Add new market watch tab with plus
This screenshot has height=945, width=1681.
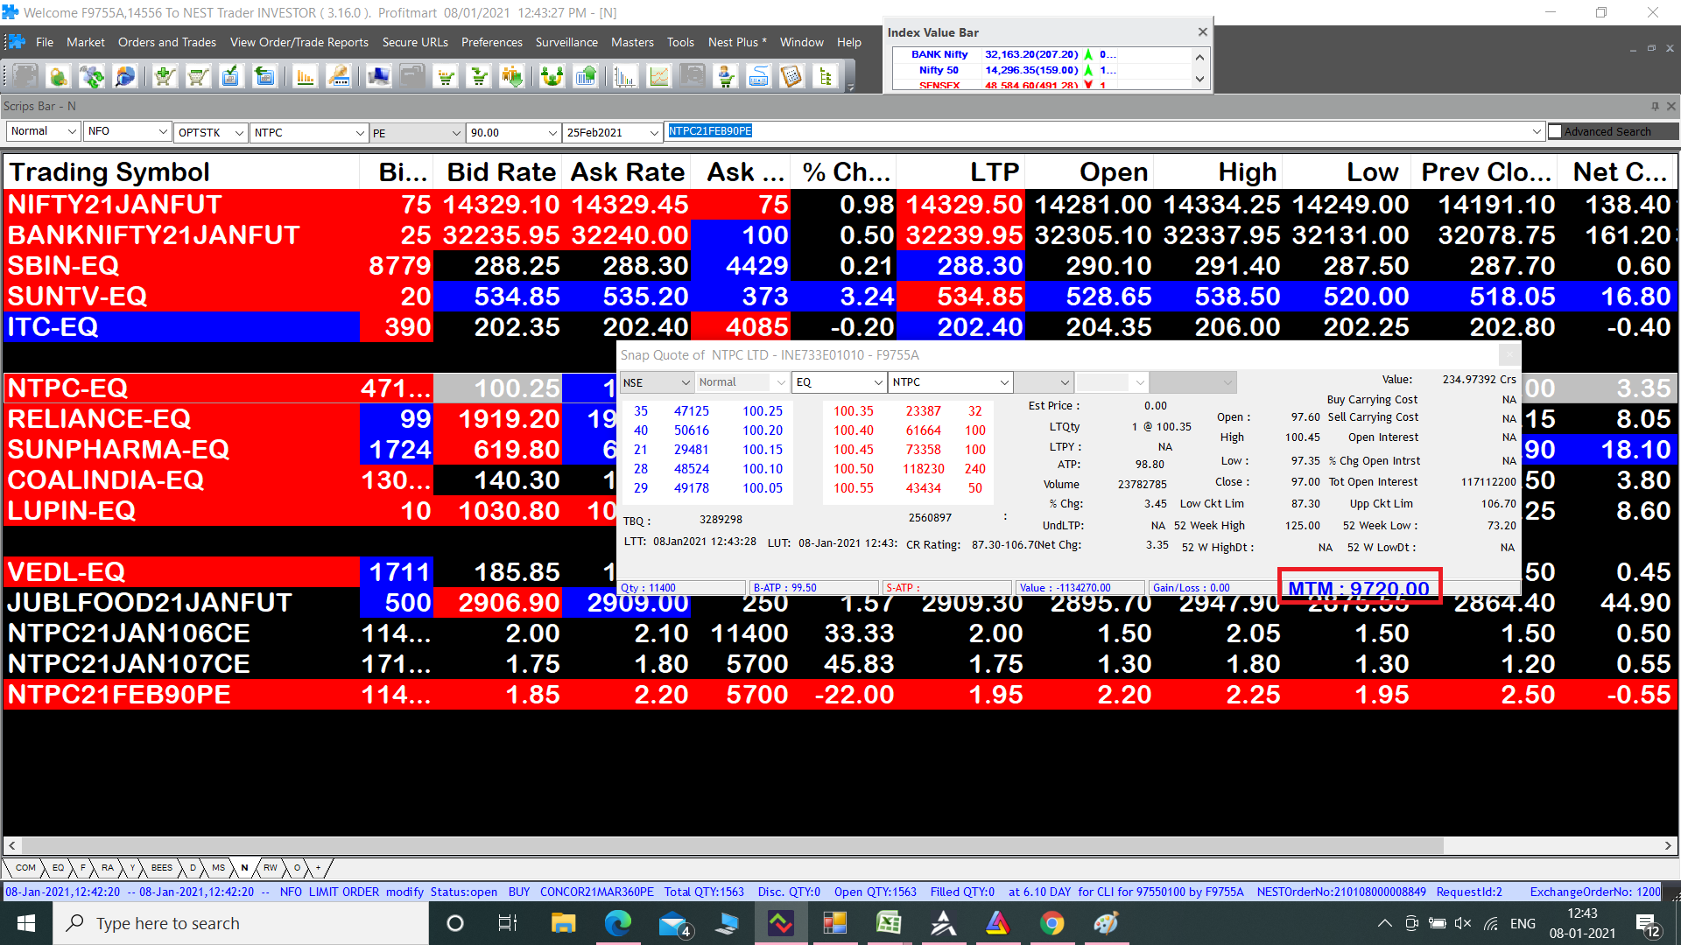319,868
